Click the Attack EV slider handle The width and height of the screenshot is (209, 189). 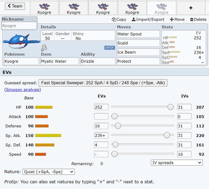114,116
